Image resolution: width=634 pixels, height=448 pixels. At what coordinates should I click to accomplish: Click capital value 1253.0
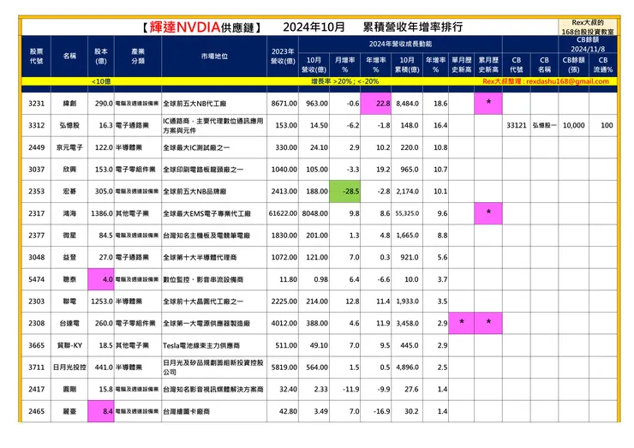coord(102,302)
